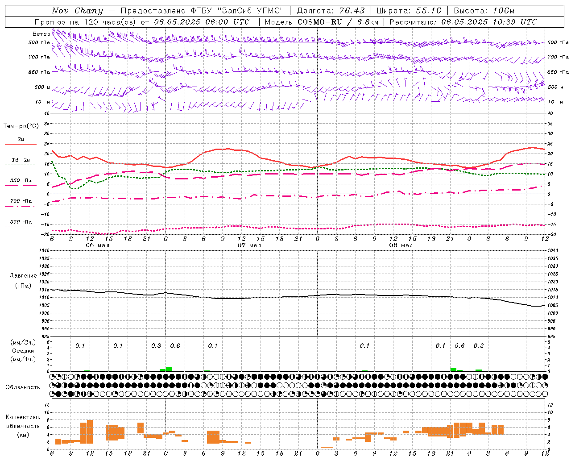Click the 0.2 precipitation amount value

[x=479, y=345]
